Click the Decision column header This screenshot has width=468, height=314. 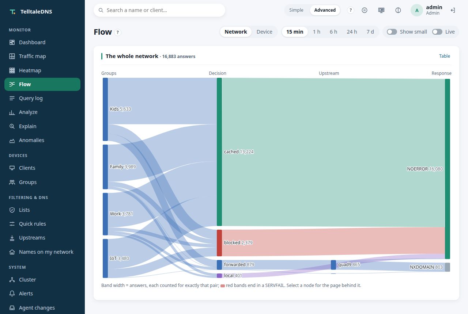(218, 73)
